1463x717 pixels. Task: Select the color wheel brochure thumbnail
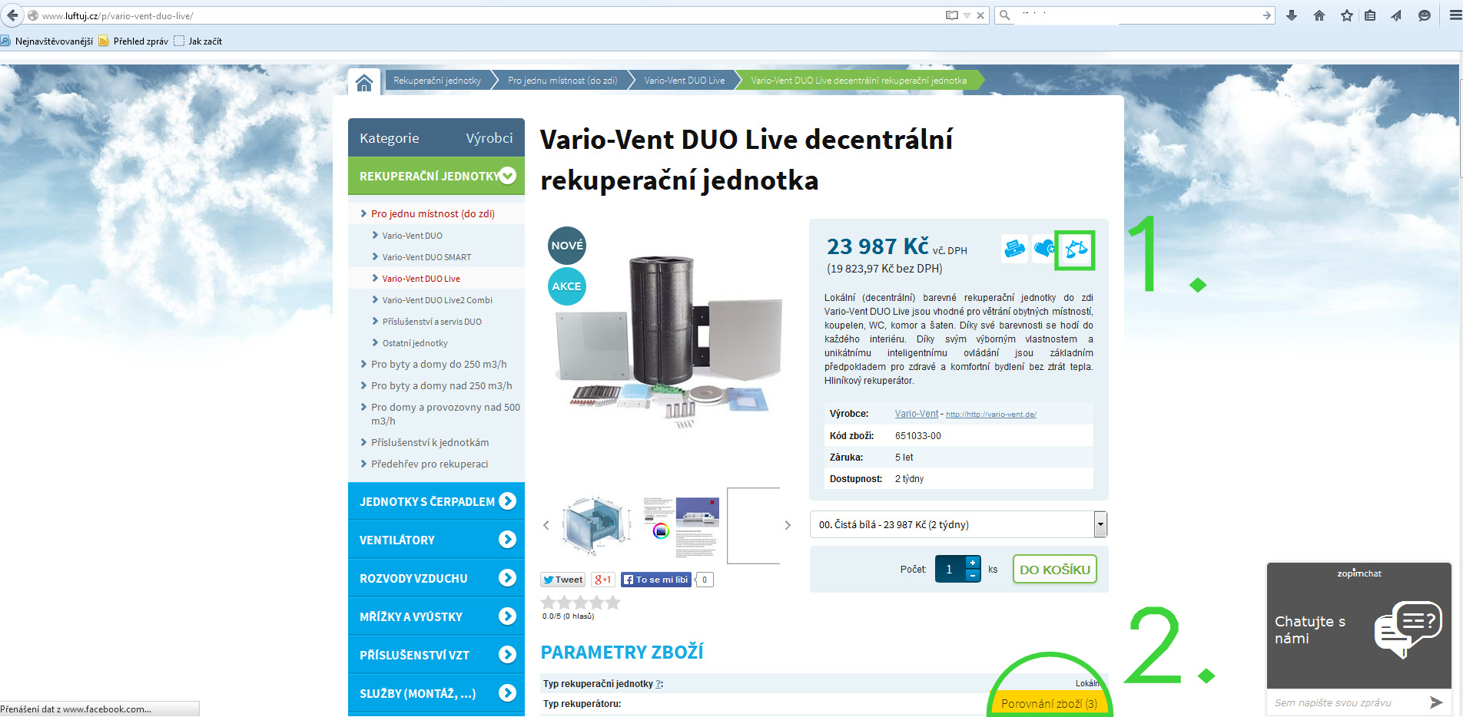(x=681, y=527)
